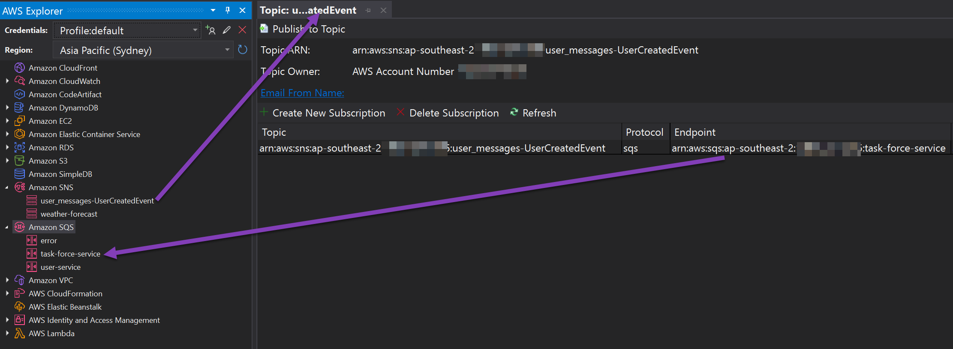This screenshot has height=349, width=953.
Task: Refresh the subscriptions list
Action: [533, 113]
